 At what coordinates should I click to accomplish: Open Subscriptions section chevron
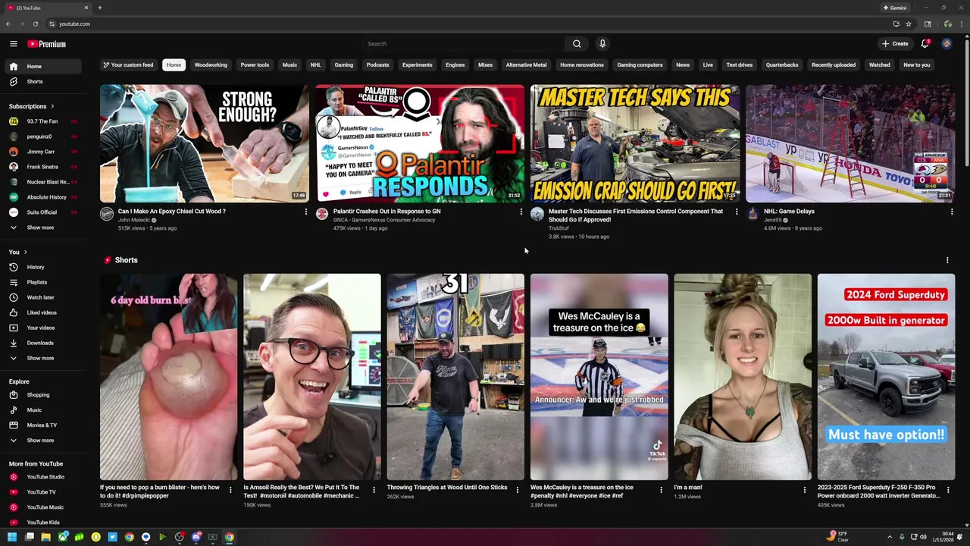coord(52,106)
